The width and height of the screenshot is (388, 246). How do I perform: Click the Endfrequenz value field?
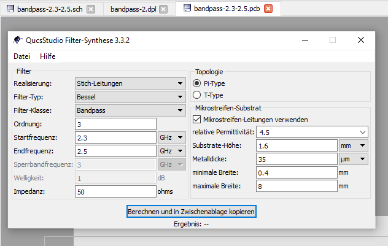click(x=115, y=151)
